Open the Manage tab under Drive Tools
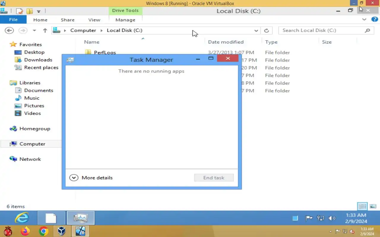Image resolution: width=380 pixels, height=237 pixels. [125, 20]
